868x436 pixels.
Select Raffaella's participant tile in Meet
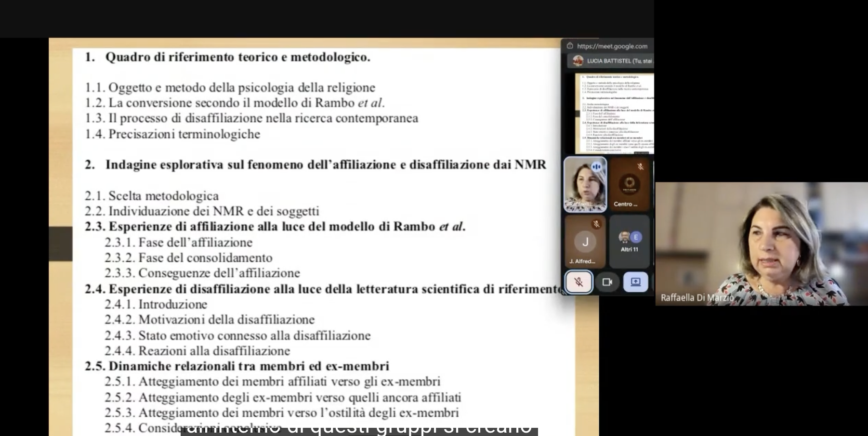(x=585, y=184)
